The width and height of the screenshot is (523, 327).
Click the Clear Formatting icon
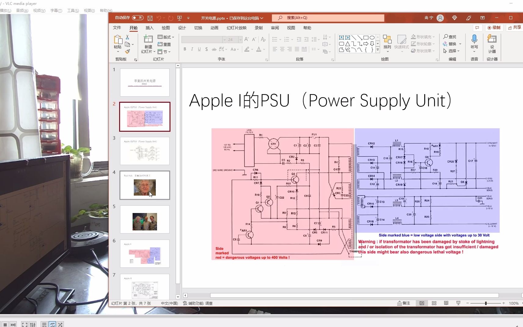pos(263,39)
